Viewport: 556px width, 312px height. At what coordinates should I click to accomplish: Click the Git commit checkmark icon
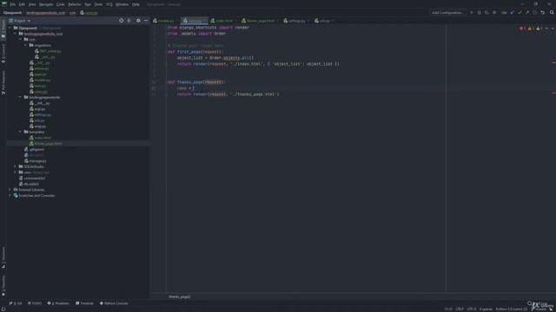click(x=520, y=13)
